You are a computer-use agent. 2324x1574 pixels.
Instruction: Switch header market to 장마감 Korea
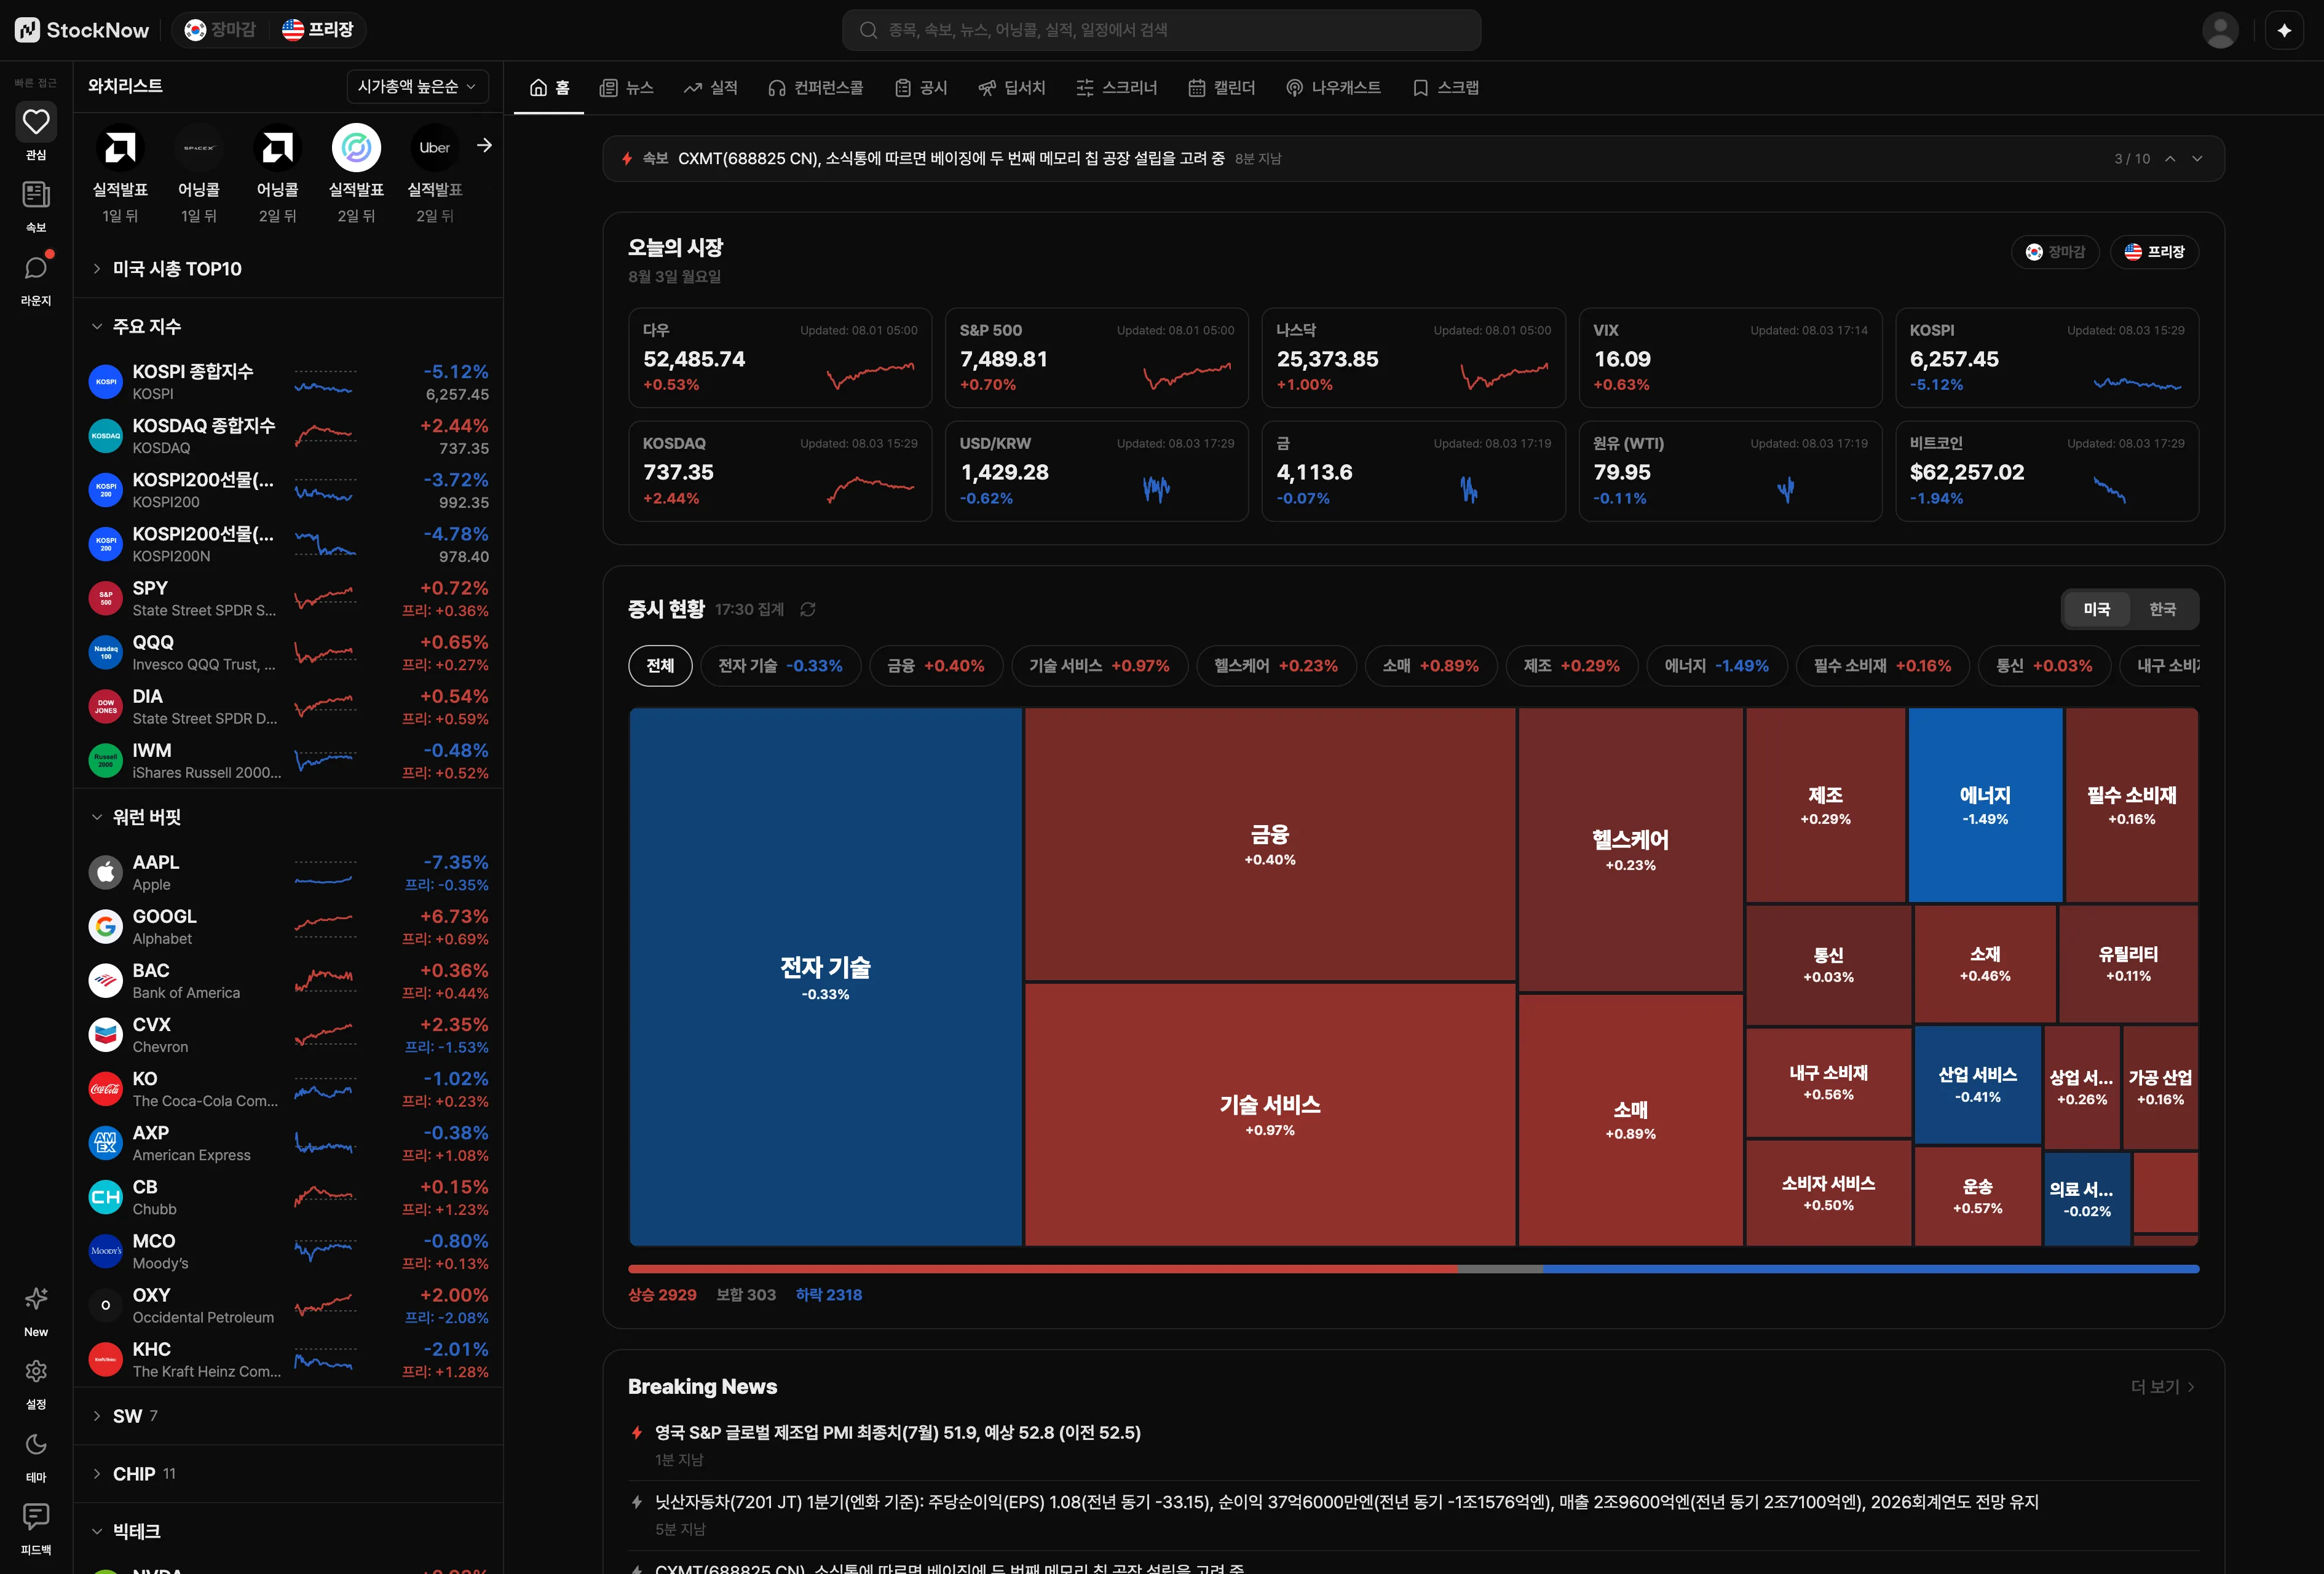coord(221,30)
